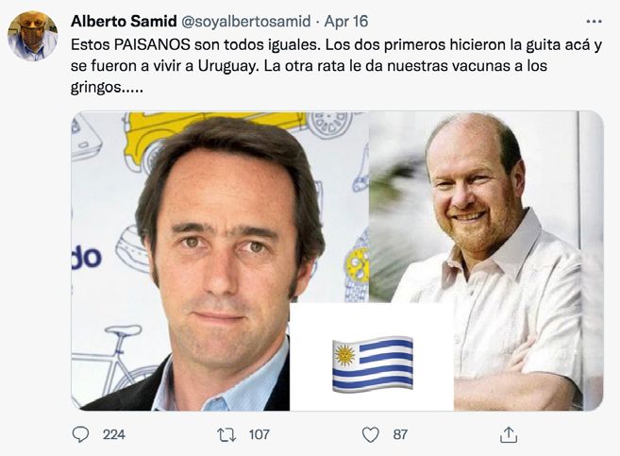The width and height of the screenshot is (620, 456).
Task: Open the Apr 16 timestamp link
Action: pos(346,22)
